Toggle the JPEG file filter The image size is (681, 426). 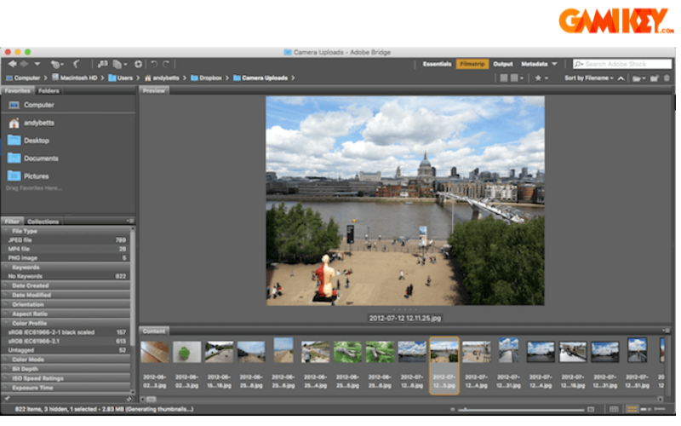[66, 240]
